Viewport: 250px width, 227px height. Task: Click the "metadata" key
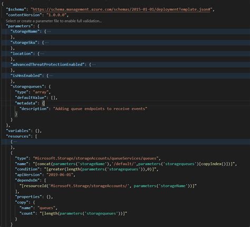point(26,103)
